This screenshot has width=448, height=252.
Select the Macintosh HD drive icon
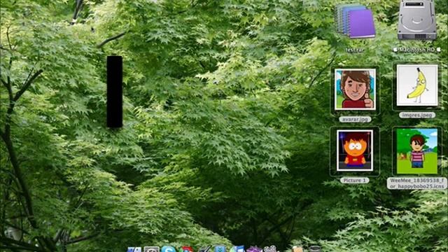417,20
